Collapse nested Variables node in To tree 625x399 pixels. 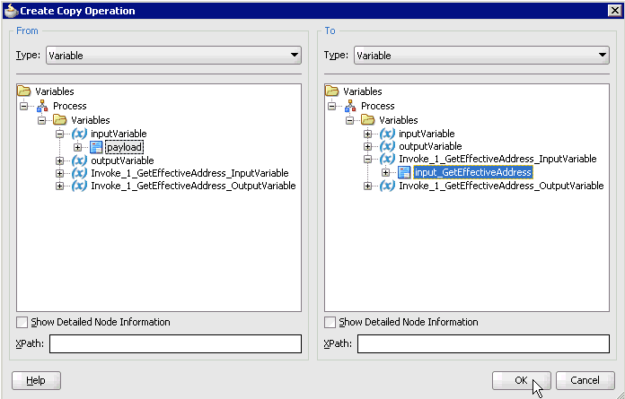pyautogui.click(x=349, y=120)
